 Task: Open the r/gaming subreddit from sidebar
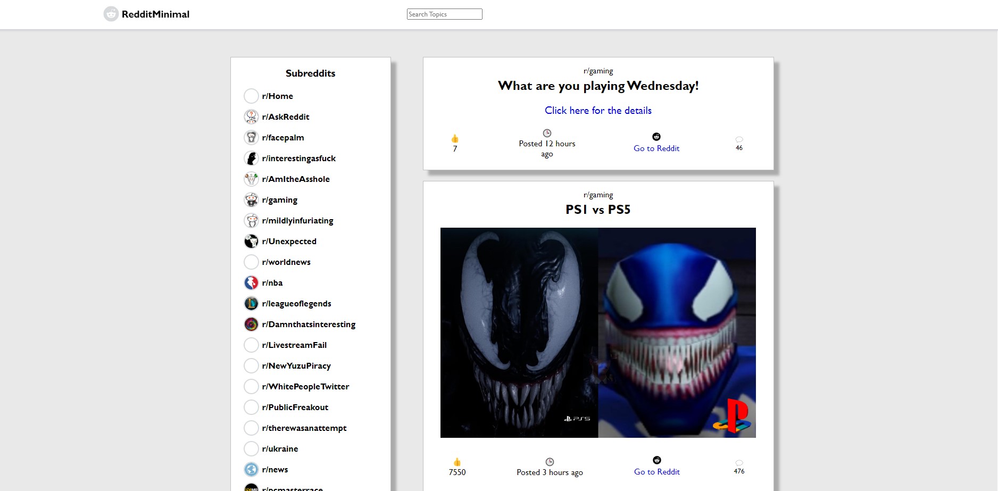(279, 200)
